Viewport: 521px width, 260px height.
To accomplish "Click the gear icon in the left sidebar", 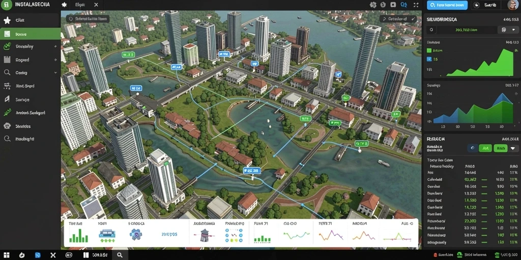I will 7,126.
